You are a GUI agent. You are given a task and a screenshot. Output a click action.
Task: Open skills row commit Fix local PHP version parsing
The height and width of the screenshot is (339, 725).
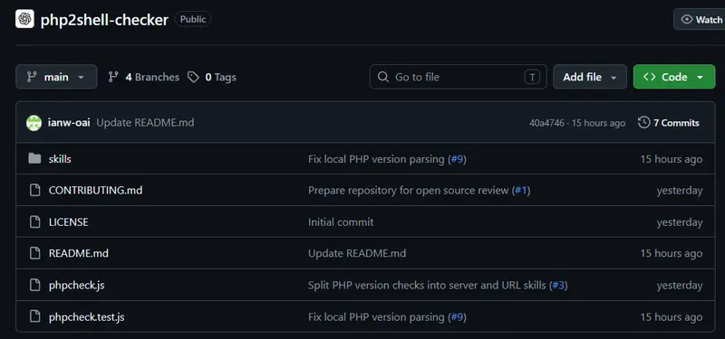click(376, 159)
